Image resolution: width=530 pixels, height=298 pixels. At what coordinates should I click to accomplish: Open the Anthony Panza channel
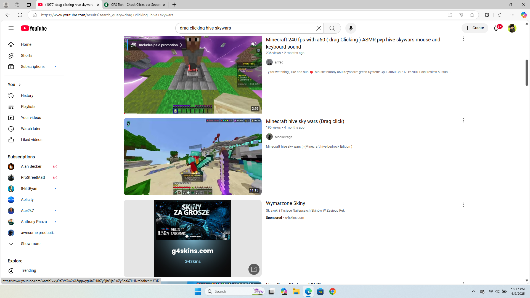(33, 222)
